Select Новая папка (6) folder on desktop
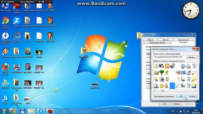 coord(84,54)
